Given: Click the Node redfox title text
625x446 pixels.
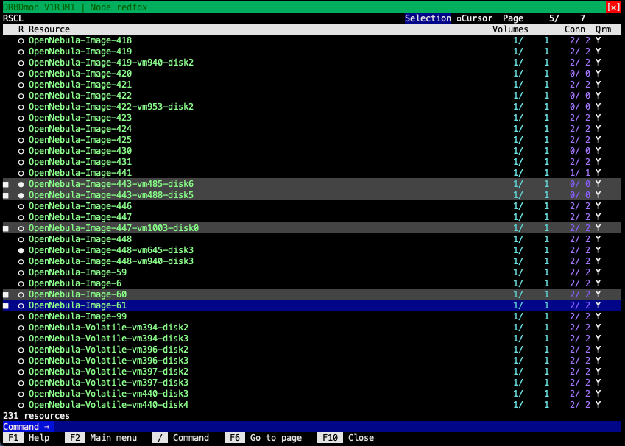Looking at the screenshot, I should [x=119, y=7].
